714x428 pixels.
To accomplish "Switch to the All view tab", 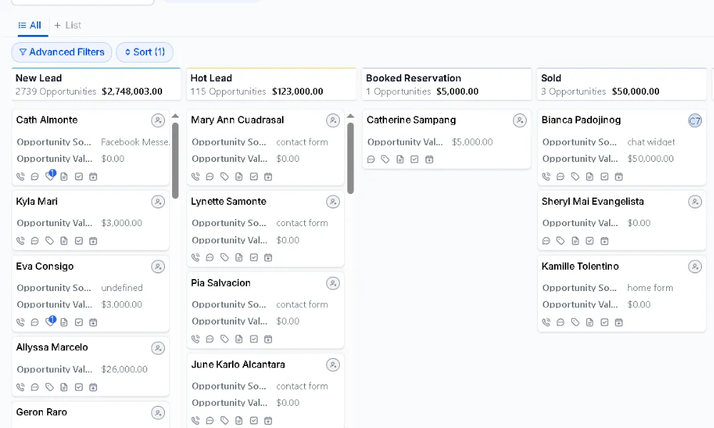I will (x=30, y=25).
